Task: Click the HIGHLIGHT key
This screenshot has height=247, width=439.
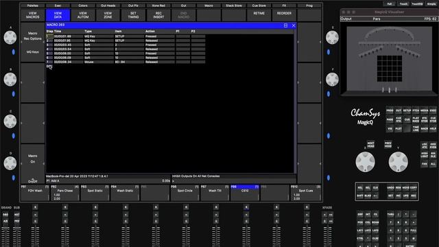Action: pos(425,155)
